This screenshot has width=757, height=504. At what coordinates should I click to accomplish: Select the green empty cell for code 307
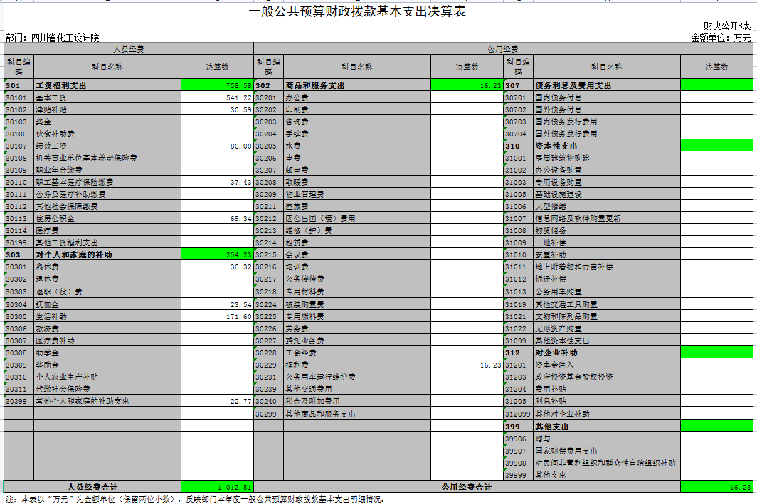click(716, 85)
